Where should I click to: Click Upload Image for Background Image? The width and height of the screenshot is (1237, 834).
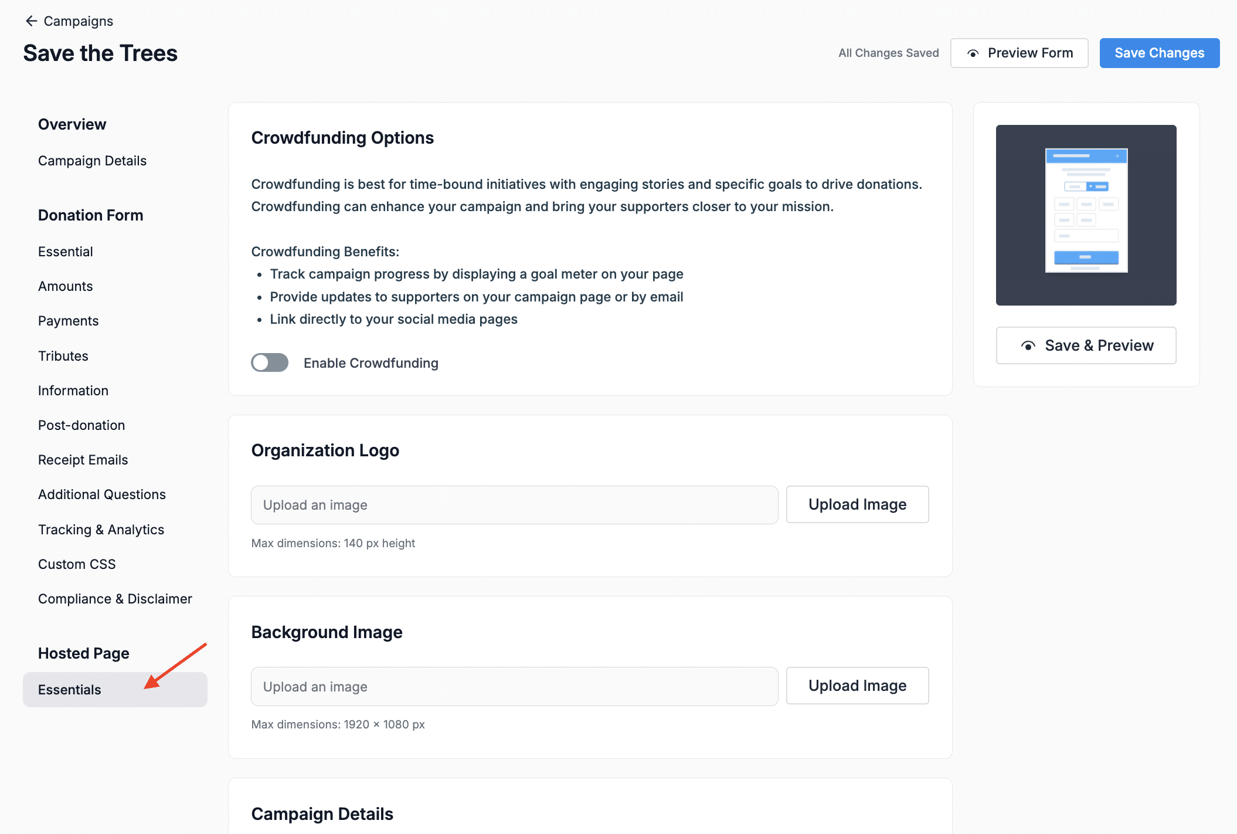(857, 686)
